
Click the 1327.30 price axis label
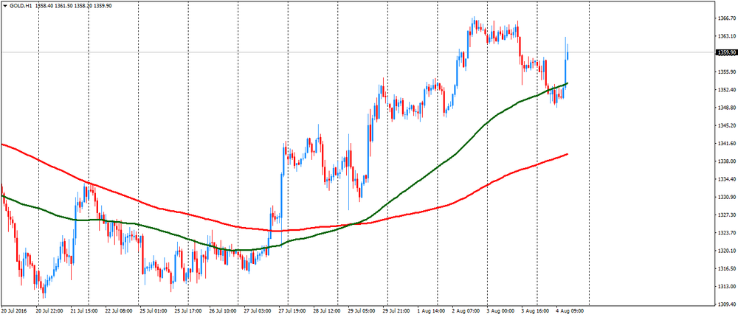(727, 215)
